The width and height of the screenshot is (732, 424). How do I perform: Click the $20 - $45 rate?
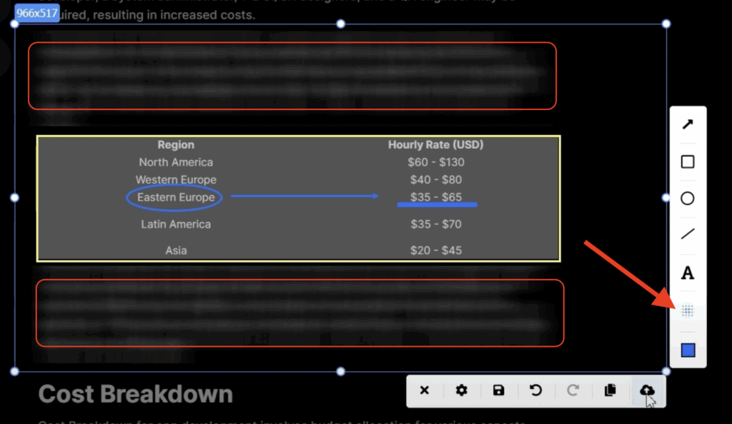click(x=435, y=251)
